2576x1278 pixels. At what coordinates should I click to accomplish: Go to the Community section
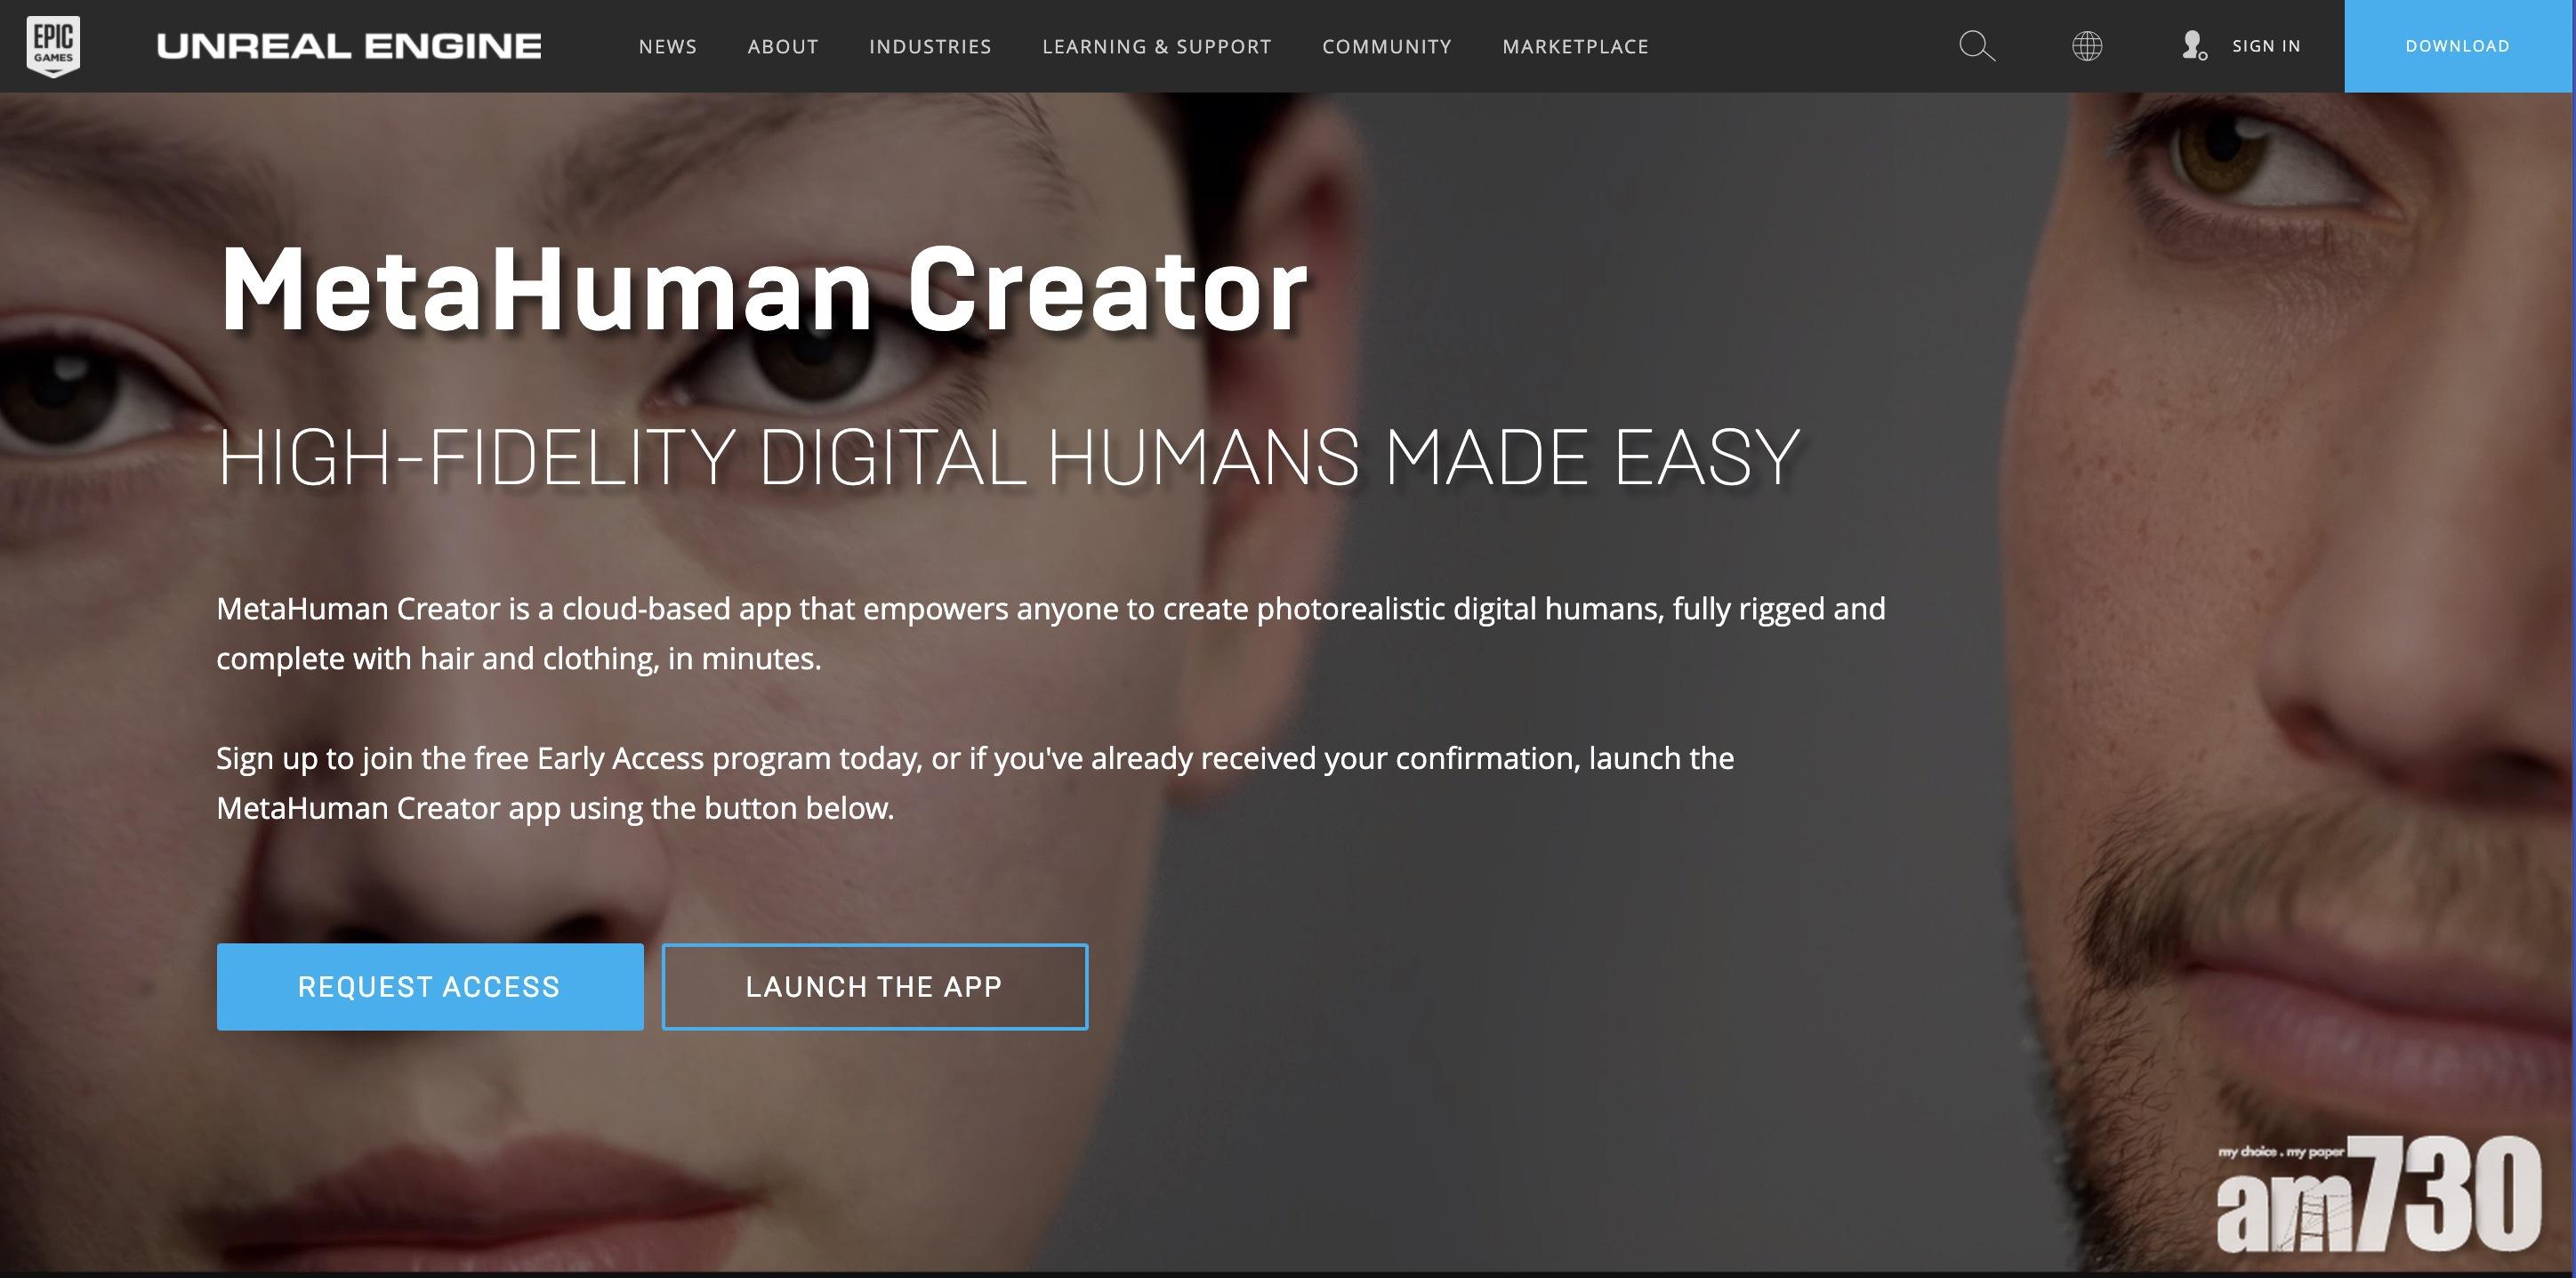tap(1387, 46)
